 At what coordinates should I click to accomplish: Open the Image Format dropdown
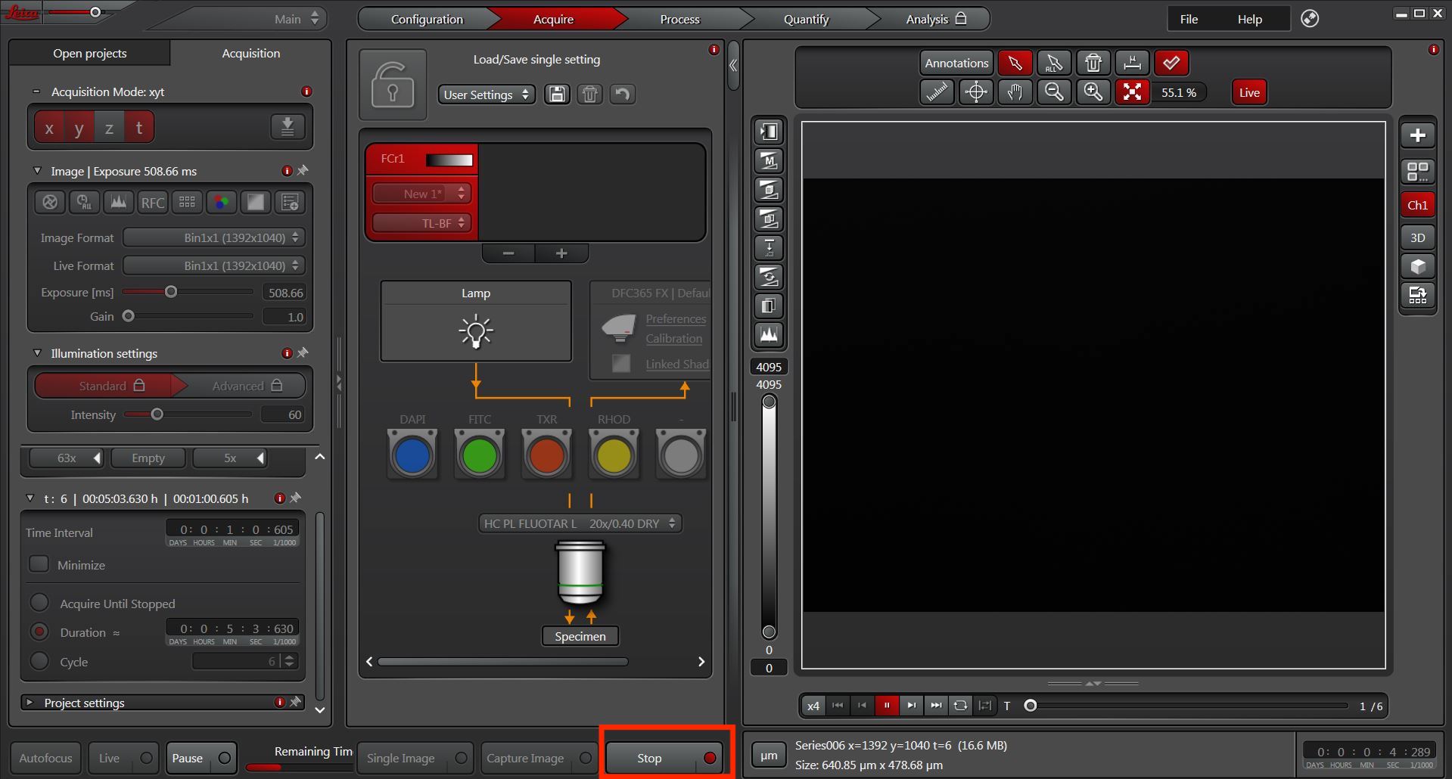(x=214, y=237)
